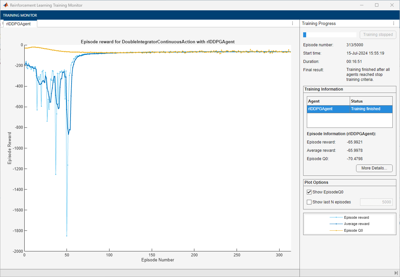This screenshot has width=400, height=277.
Task: Click the last N episodes number field
Action: [376, 202]
